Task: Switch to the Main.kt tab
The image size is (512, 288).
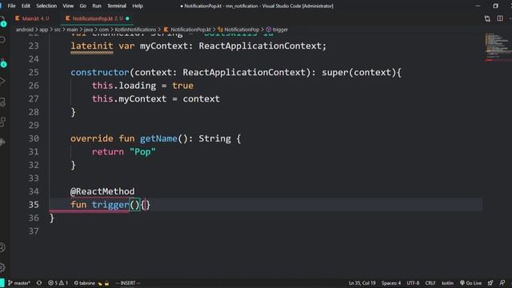Action: (33, 18)
